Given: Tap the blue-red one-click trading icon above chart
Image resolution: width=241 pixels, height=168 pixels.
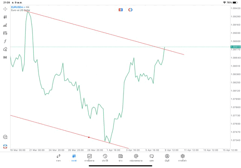Looking at the screenshot, I should coord(120,9).
